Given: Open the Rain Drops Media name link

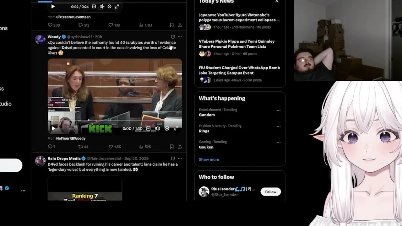Looking at the screenshot, I should pyautogui.click(x=64, y=159).
